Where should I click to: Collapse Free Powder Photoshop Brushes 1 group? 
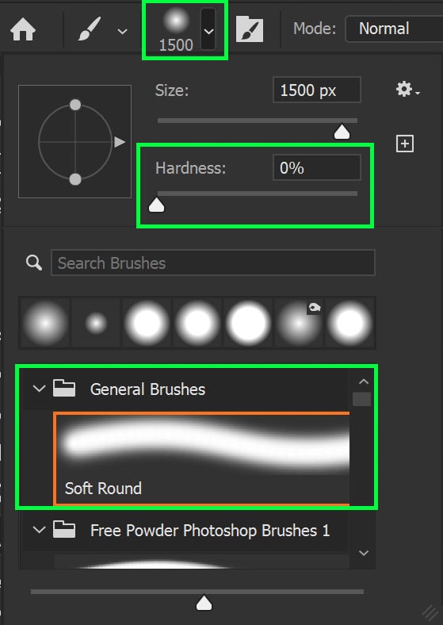[x=39, y=530]
